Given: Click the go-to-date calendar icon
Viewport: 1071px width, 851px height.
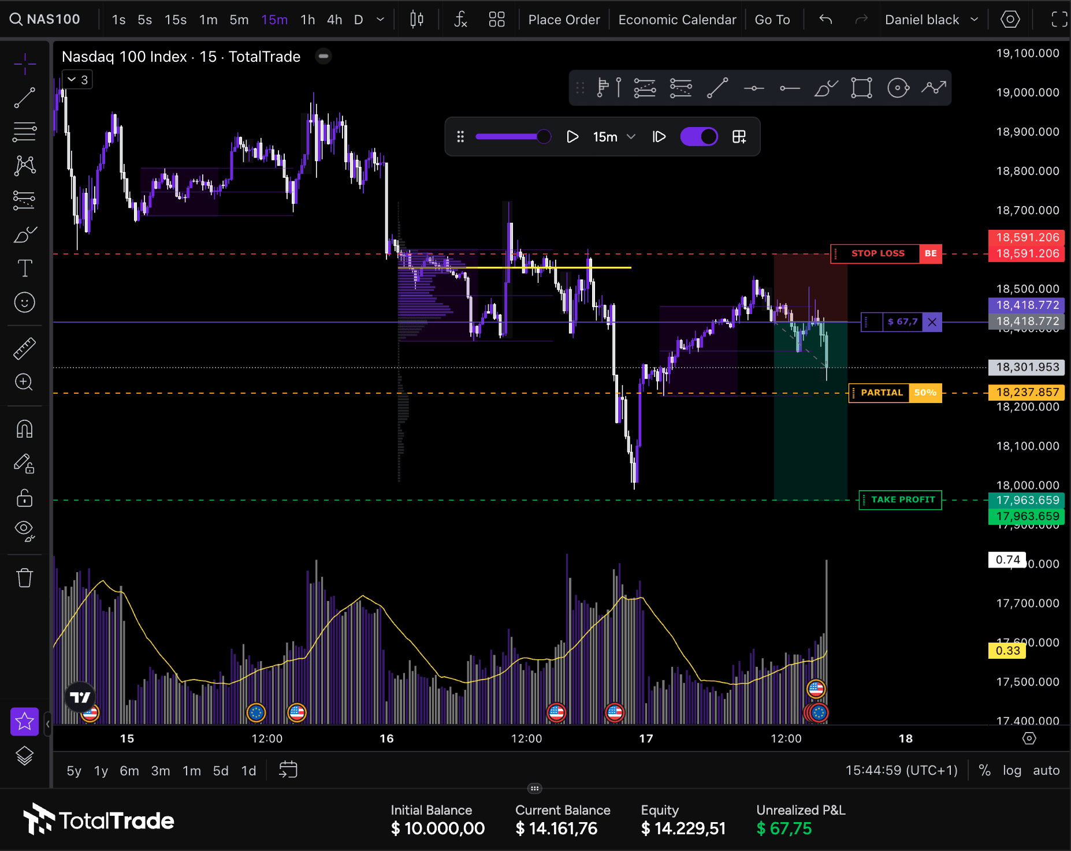Looking at the screenshot, I should (x=287, y=770).
